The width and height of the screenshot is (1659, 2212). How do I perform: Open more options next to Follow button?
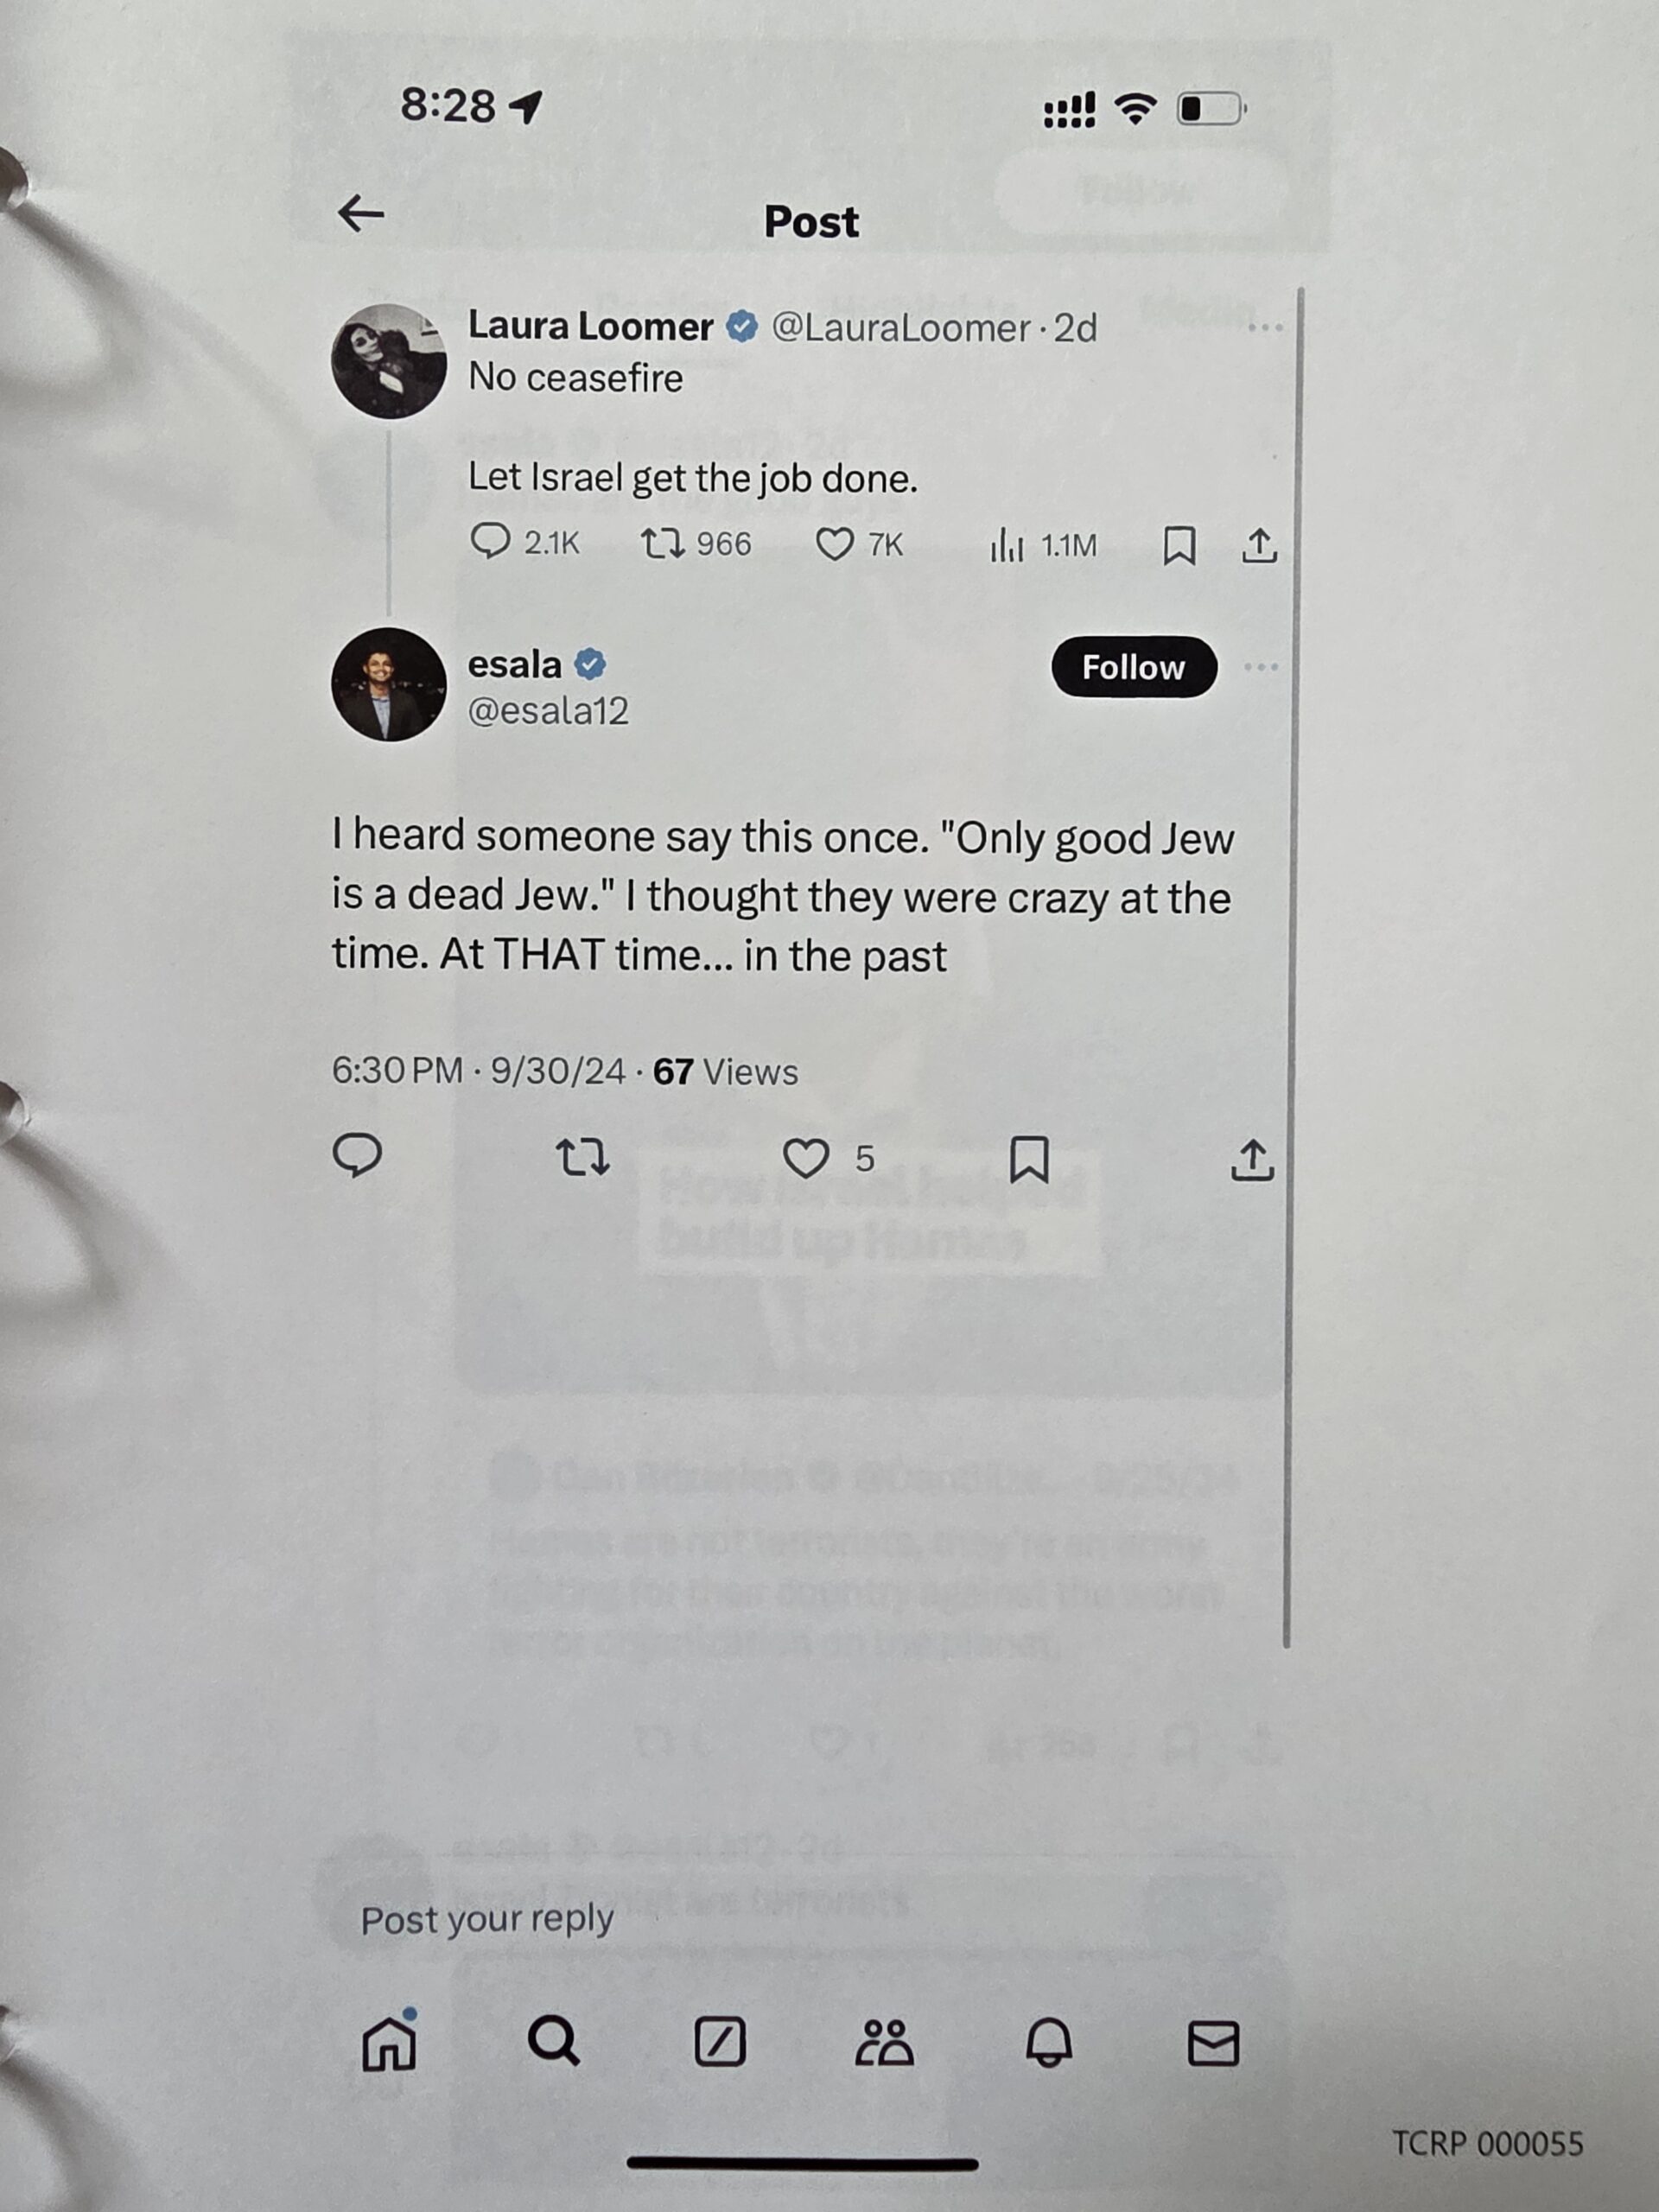point(1261,667)
